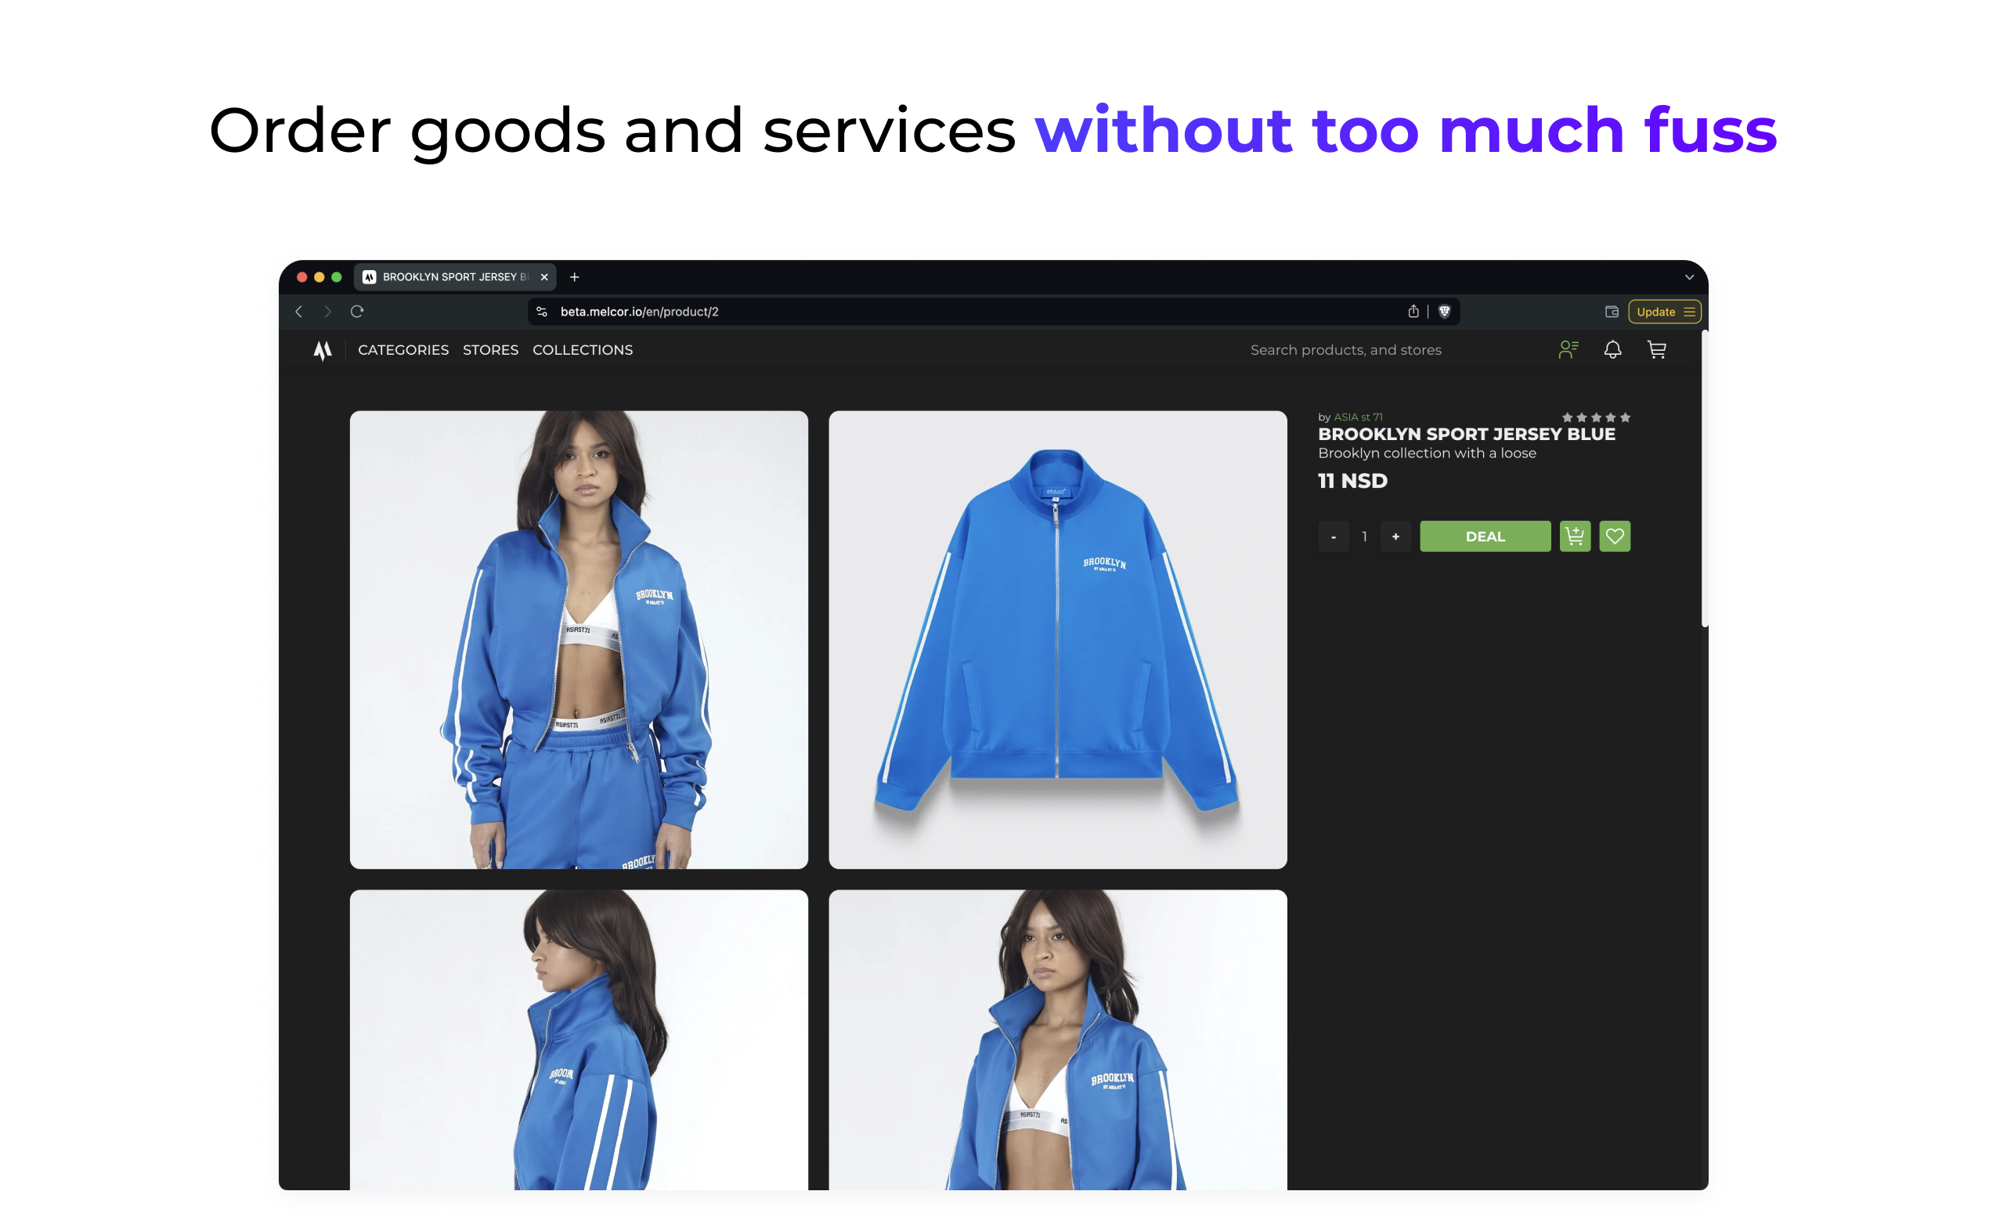
Task: Click the Melcor logo in navbar
Action: pyautogui.click(x=322, y=349)
